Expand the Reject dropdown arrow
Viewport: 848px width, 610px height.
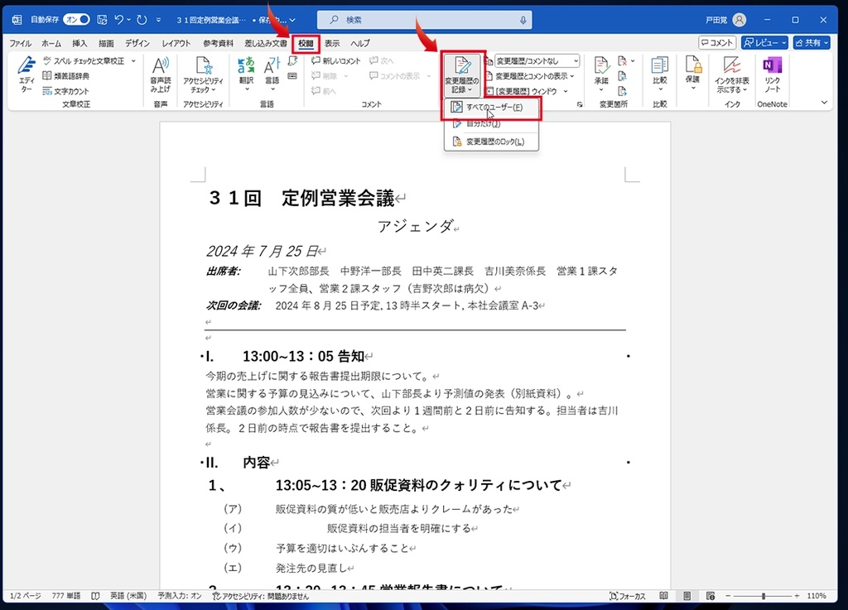[x=633, y=61]
